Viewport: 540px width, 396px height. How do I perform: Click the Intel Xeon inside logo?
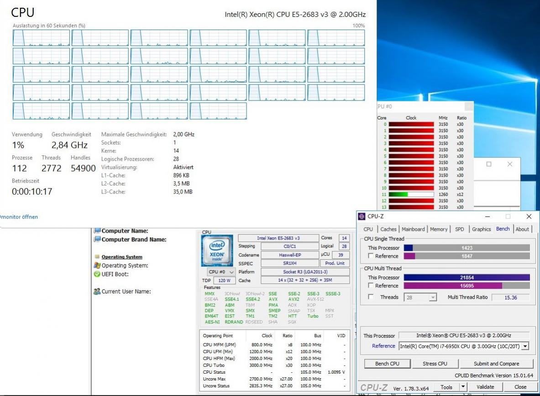click(217, 250)
